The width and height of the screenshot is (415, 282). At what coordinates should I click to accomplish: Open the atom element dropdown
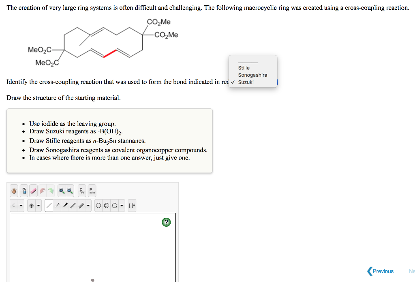[x=20, y=205]
